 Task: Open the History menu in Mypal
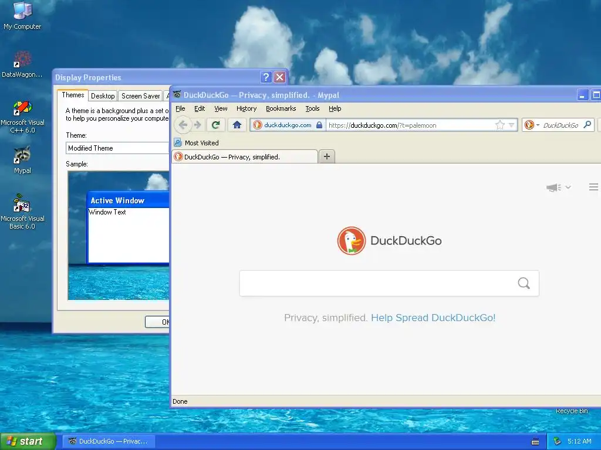coord(247,108)
